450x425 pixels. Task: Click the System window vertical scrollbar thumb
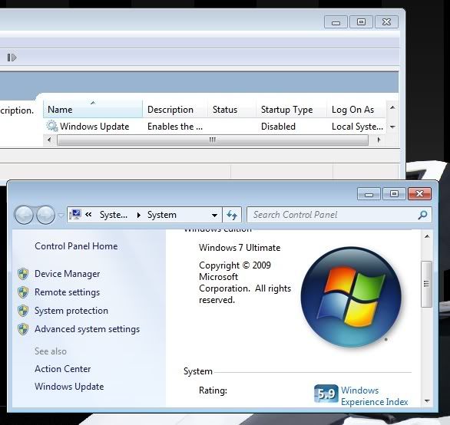[x=427, y=284]
